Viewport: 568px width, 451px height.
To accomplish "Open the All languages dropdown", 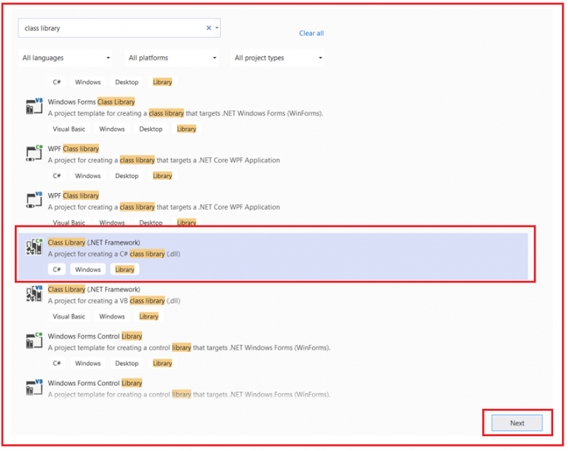I will click(66, 58).
